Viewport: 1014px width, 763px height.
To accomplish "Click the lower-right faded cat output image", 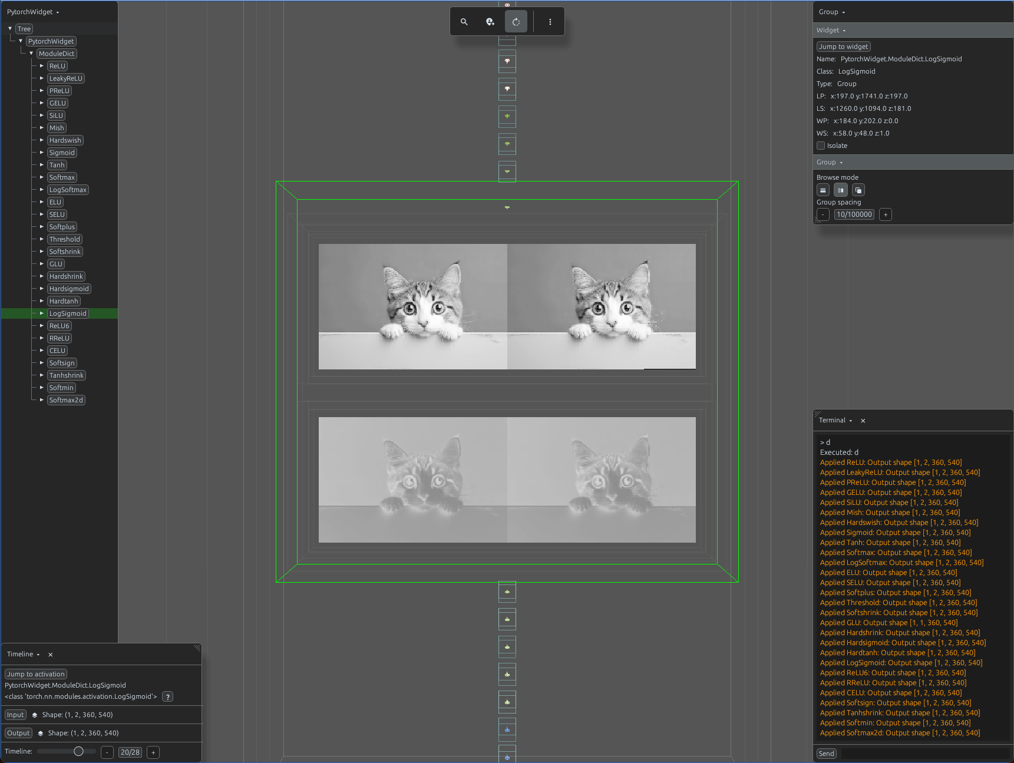I will 602,480.
